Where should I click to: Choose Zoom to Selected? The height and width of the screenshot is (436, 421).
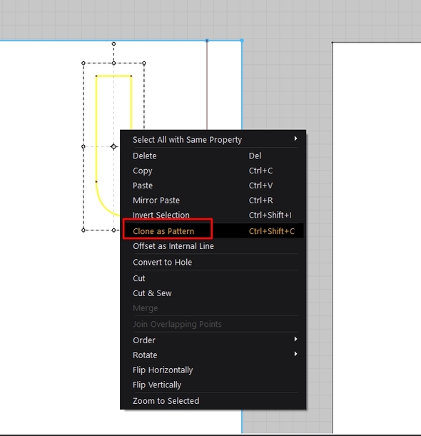click(213, 401)
